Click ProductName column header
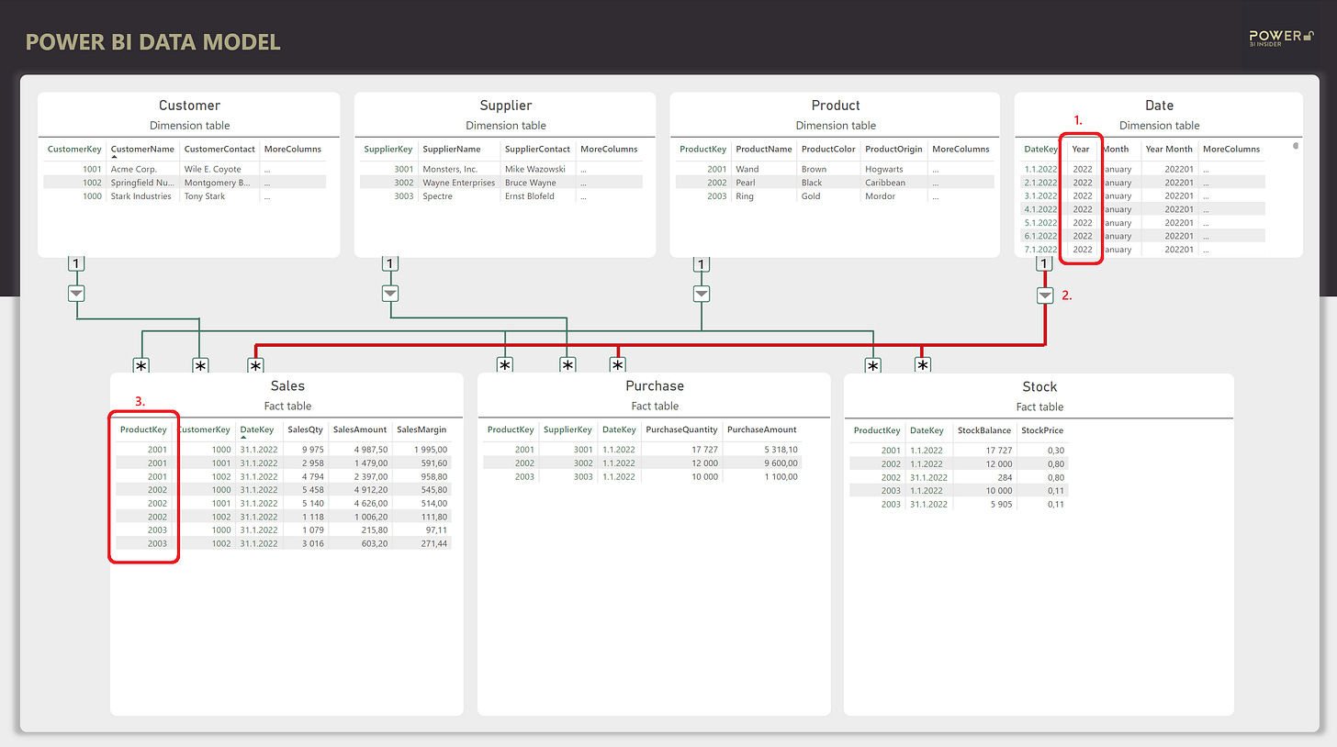Image resolution: width=1337 pixels, height=747 pixels. click(764, 149)
